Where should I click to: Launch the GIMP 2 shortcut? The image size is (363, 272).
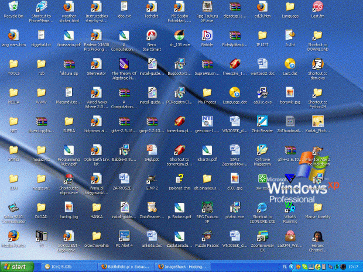(152, 178)
